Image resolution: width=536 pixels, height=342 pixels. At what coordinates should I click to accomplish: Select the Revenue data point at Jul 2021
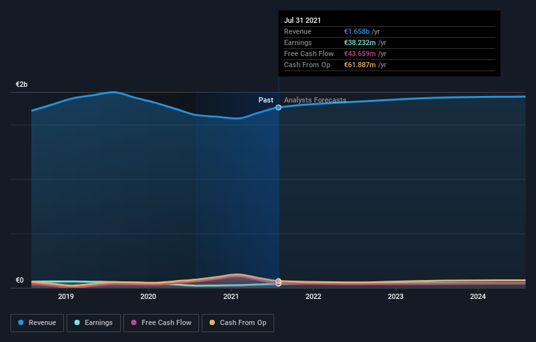[278, 107]
